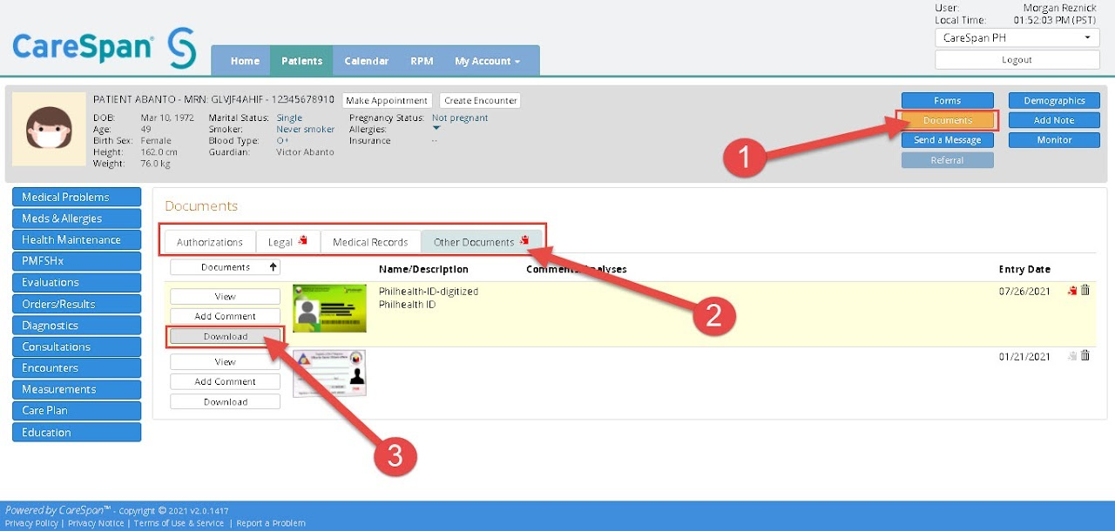Click grey share icon on 01/21/2021 row

(x=1072, y=356)
